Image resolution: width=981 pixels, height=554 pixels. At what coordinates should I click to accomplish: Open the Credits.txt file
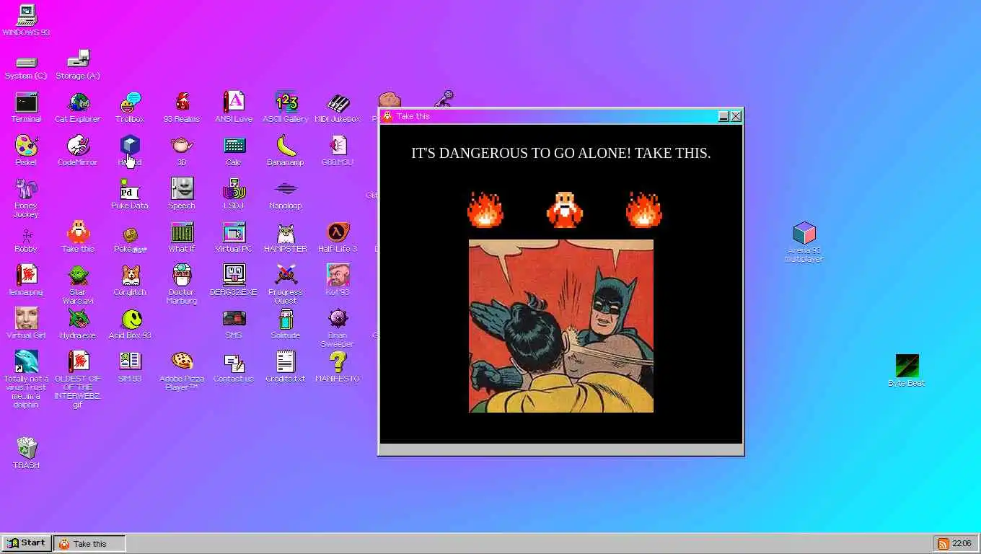286,367
